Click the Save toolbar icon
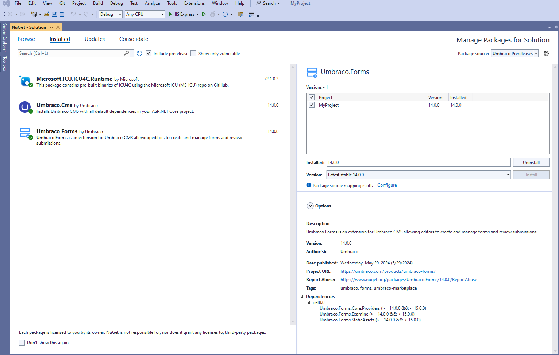The width and height of the screenshot is (559, 355). (x=54, y=14)
